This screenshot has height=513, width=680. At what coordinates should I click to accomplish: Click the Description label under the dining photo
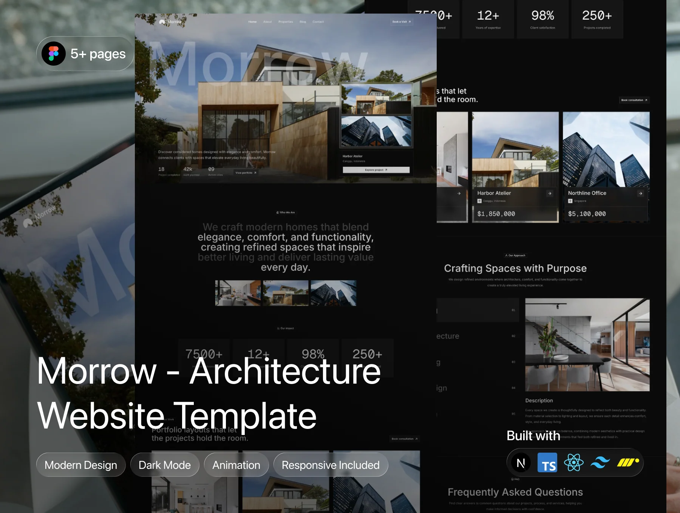[539, 401]
